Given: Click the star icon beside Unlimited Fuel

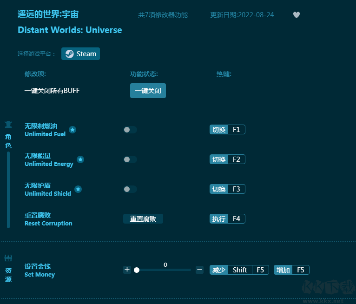Looking at the screenshot, I should (73, 130).
